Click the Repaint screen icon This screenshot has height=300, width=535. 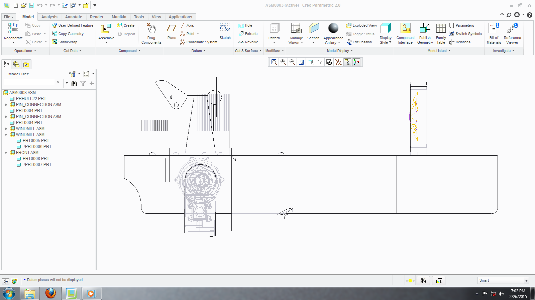tap(301, 62)
